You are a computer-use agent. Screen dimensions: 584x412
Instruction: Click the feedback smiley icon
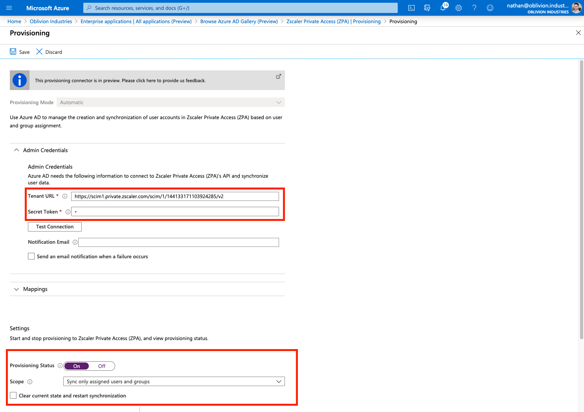490,8
